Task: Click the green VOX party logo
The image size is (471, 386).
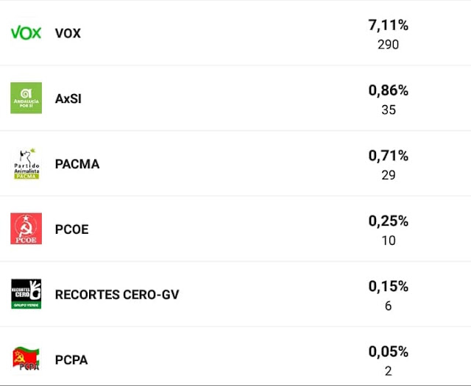Action: (x=26, y=32)
